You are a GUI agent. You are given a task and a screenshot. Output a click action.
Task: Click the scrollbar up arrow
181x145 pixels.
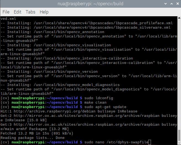(179, 18)
